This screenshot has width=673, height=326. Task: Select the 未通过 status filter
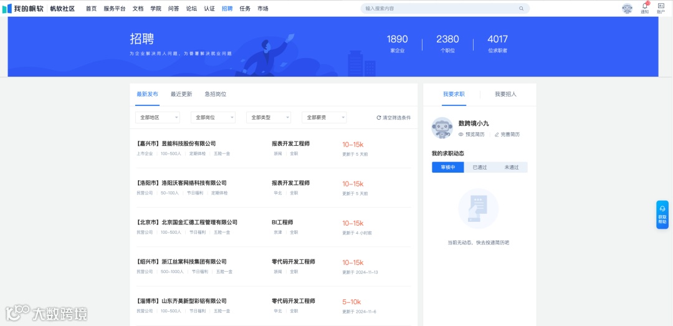click(511, 168)
